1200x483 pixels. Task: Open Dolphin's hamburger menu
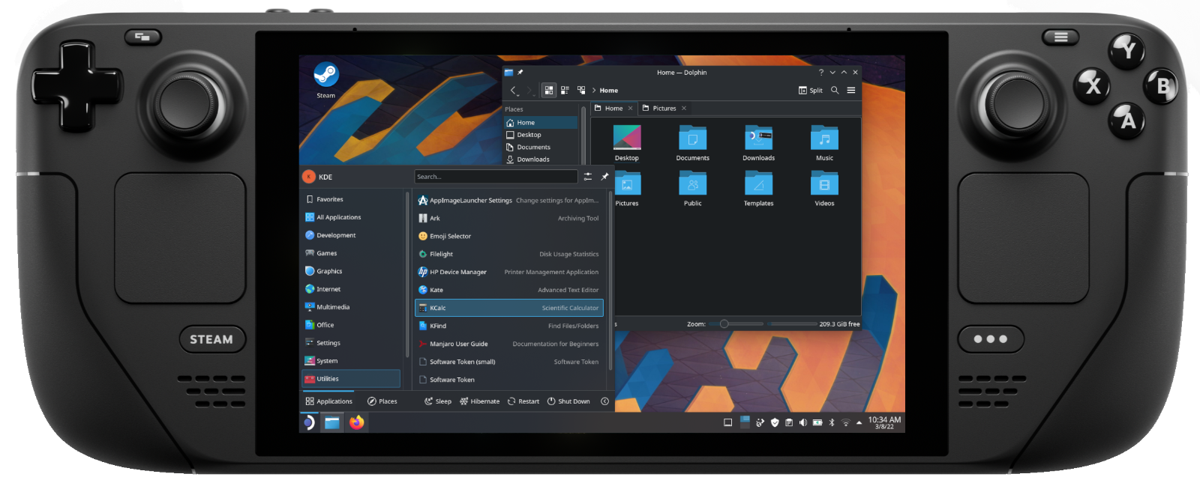[x=851, y=91]
